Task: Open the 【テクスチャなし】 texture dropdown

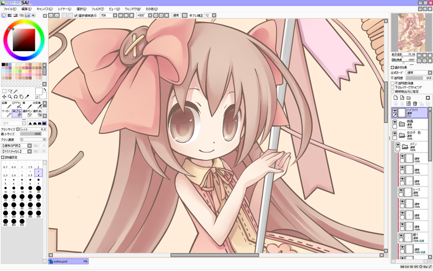Action: [x=29, y=151]
